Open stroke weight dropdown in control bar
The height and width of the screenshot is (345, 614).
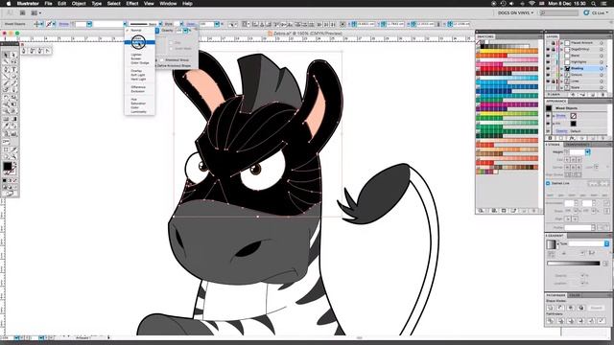click(89, 24)
